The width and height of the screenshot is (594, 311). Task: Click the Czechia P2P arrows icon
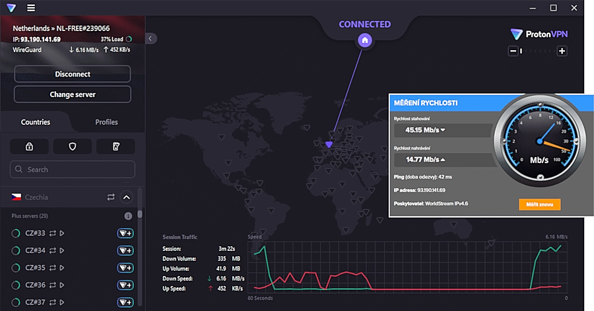111,197
